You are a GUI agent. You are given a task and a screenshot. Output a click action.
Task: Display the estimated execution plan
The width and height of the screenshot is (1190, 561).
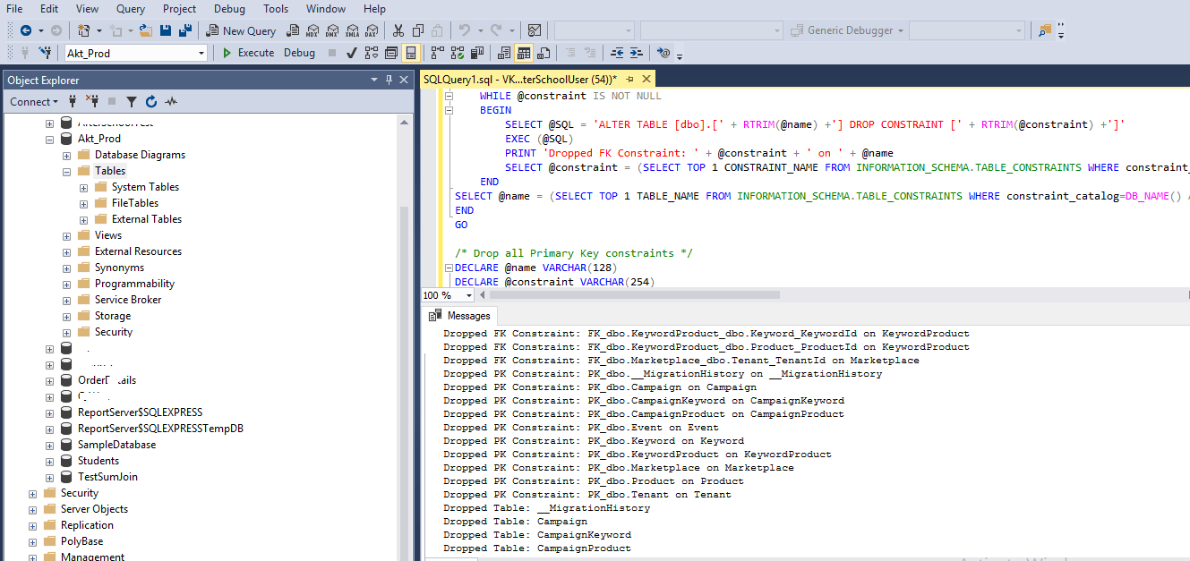pyautogui.click(x=372, y=53)
